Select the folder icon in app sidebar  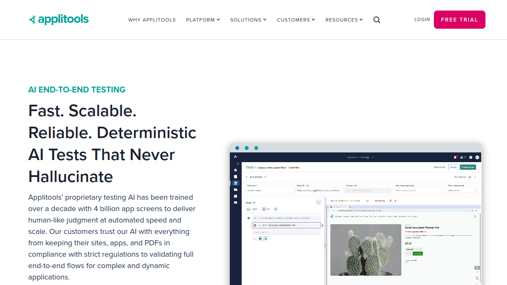pyautogui.click(x=235, y=190)
